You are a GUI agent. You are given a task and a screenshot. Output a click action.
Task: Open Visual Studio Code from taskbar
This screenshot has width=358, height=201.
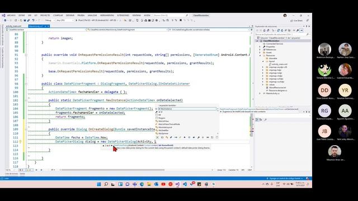185,184
